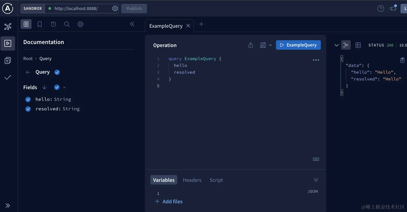Toggle the checkmark next to Query heading
The width and height of the screenshot is (407, 212).
click(57, 72)
